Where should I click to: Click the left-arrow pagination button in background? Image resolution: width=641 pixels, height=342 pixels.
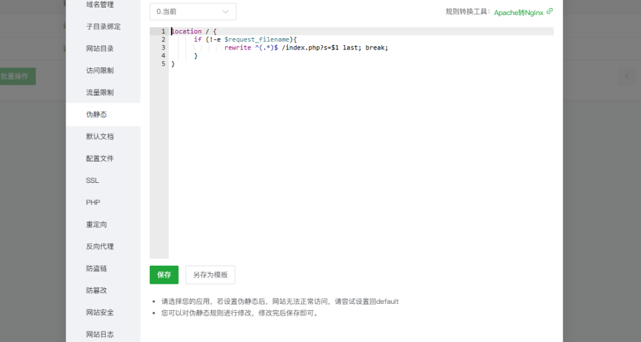click(627, 76)
